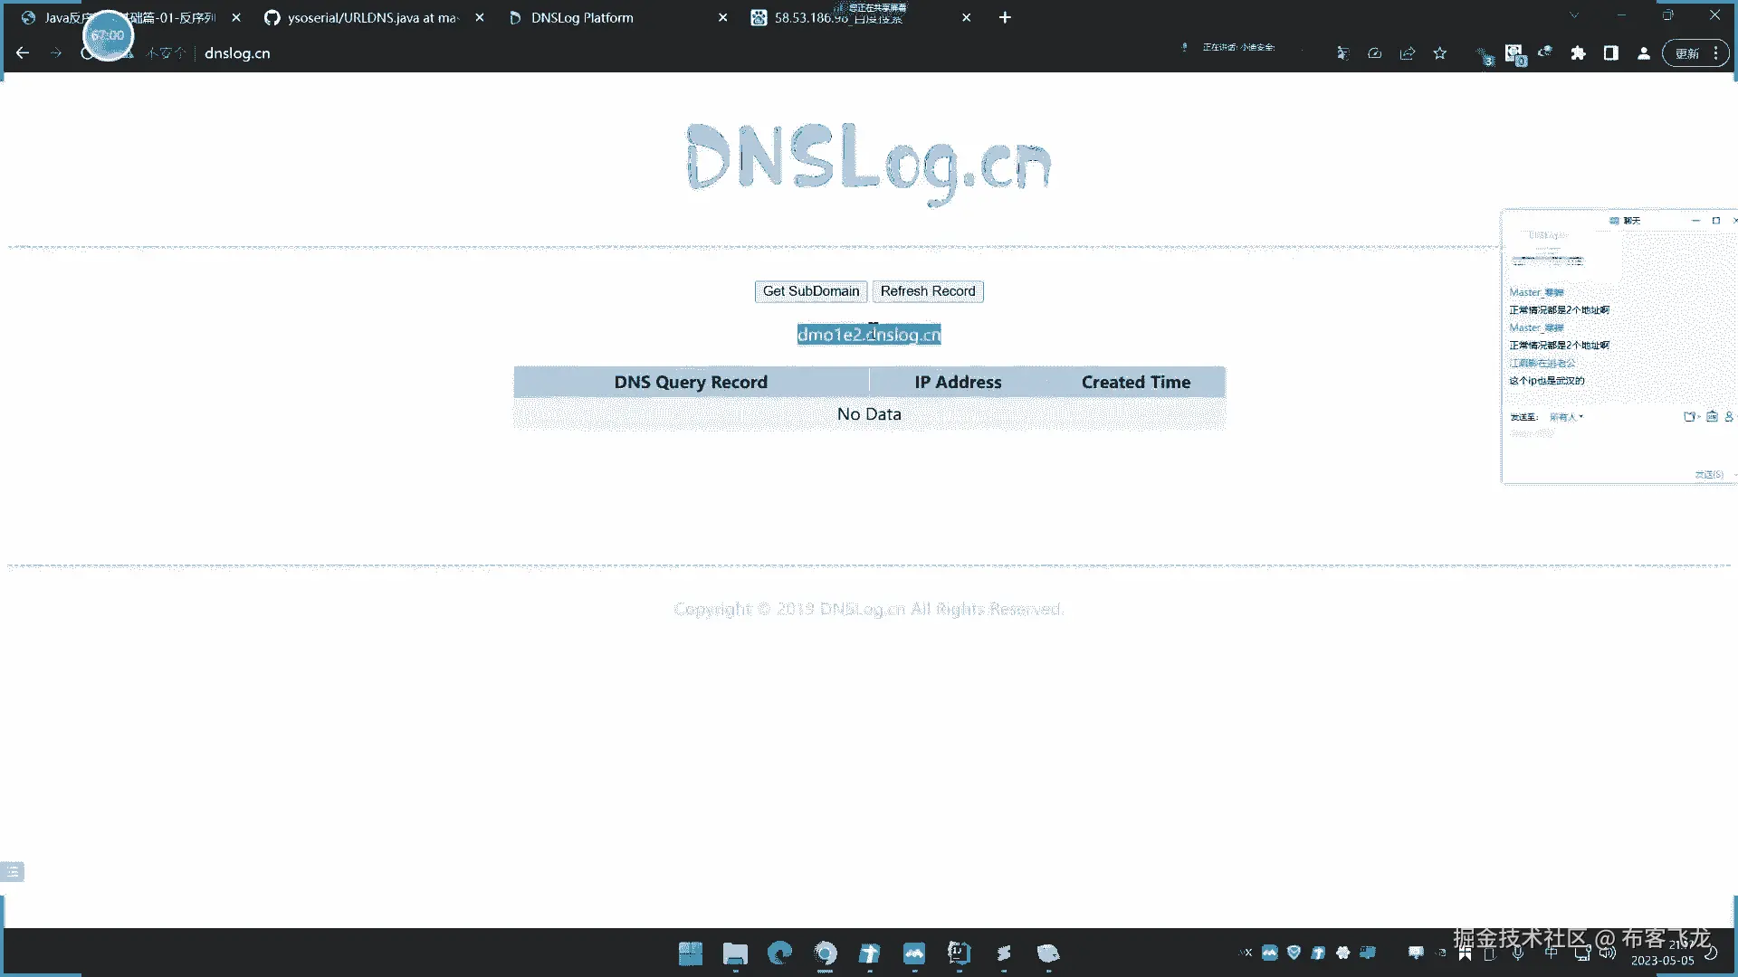Screen dimensions: 1738x977
Task: Open the browser extensions puzzle icon
Action: tap(1578, 53)
